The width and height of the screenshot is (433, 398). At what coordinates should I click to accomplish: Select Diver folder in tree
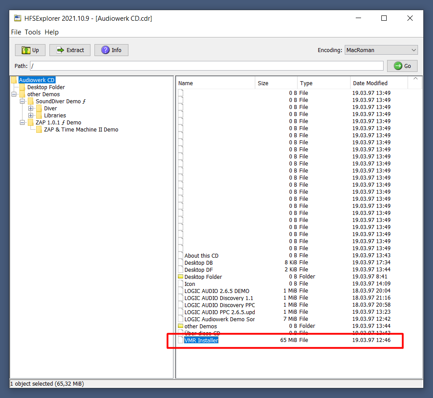[x=50, y=109]
